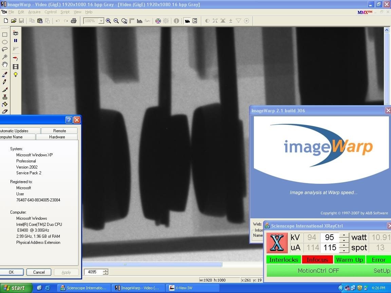Increase the kV value with up arrow

344,235
